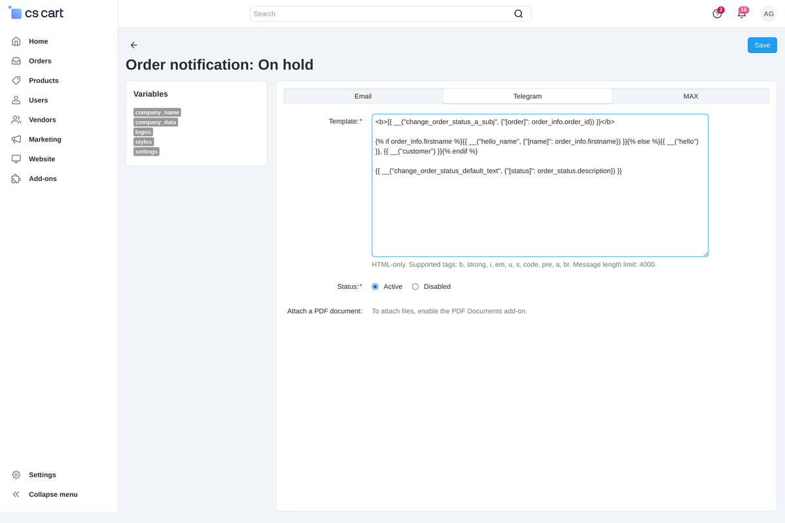This screenshot has height=523, width=785.
Task: Open Users in the sidebar
Action: [39, 100]
